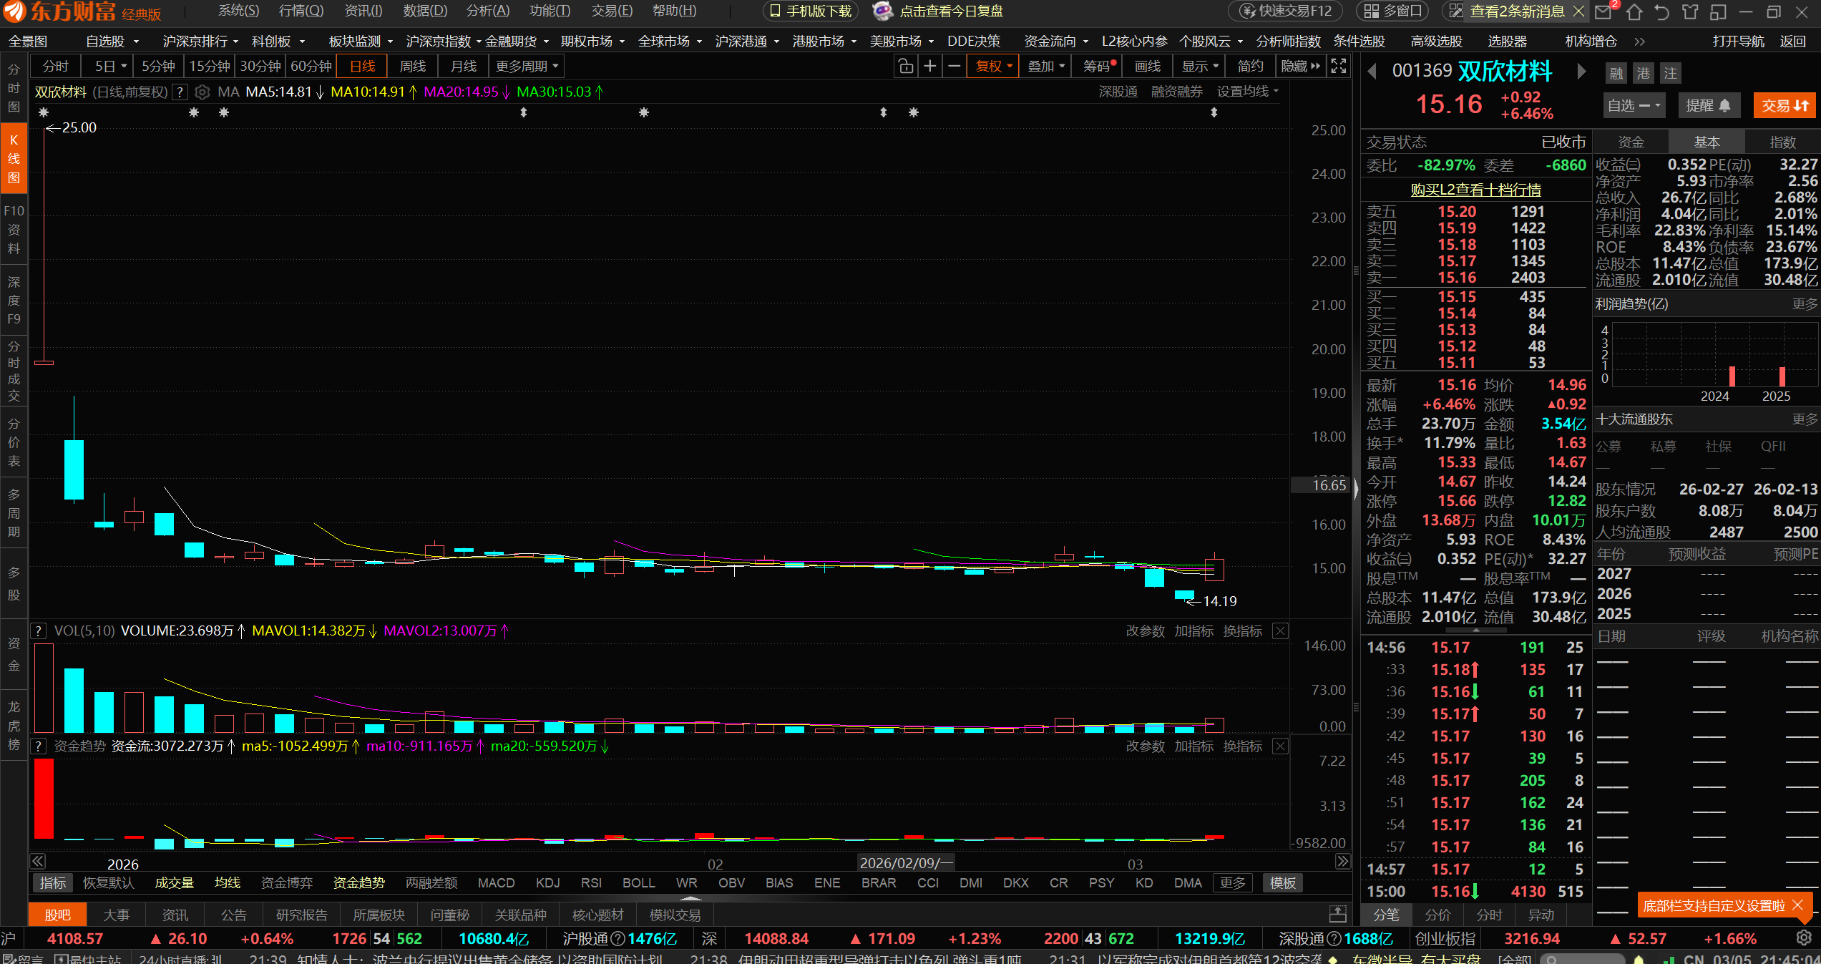Expand 更多周期 dropdown
The height and width of the screenshot is (964, 1821).
click(527, 67)
